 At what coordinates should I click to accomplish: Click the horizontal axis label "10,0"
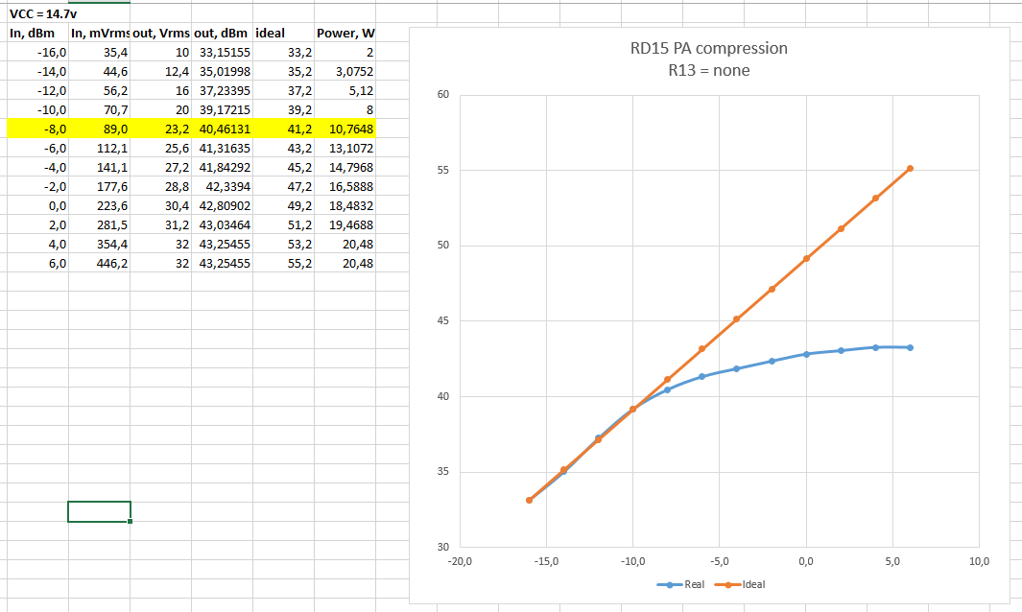pos(979,562)
